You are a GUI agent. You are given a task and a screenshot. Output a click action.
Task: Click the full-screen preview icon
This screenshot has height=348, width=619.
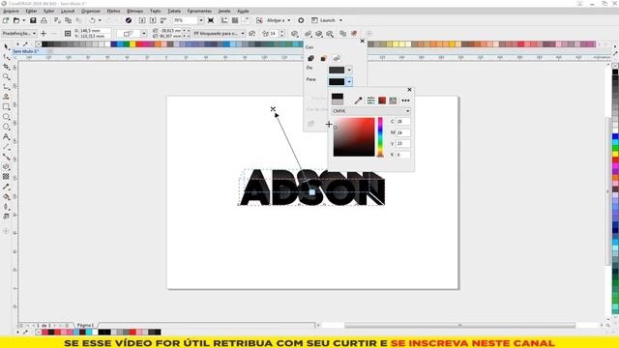(211, 20)
